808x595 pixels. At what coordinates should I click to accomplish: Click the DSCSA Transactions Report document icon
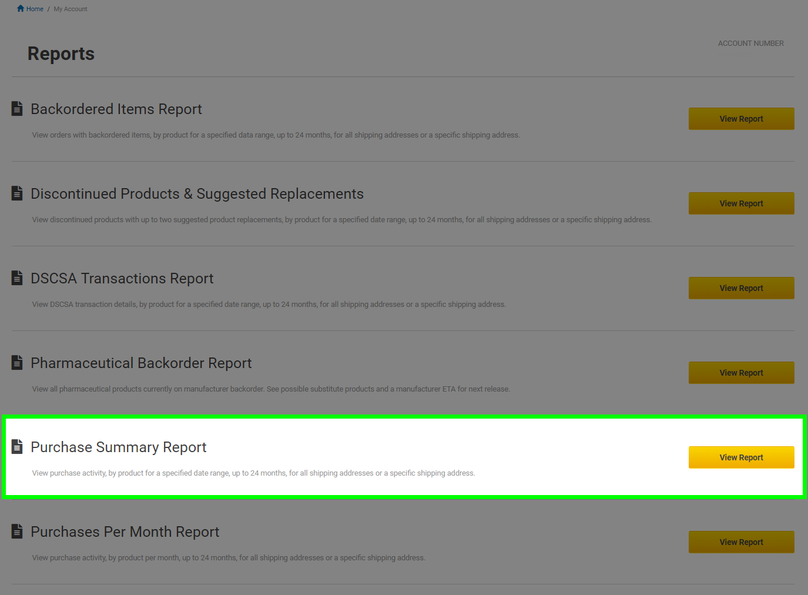(x=17, y=278)
